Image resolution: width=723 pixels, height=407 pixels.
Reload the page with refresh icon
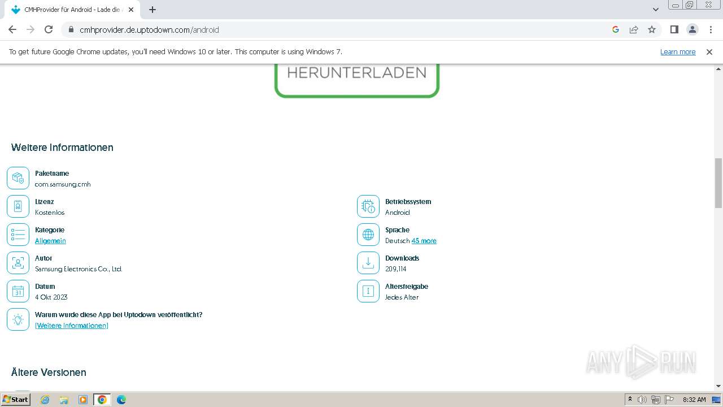(x=49, y=29)
